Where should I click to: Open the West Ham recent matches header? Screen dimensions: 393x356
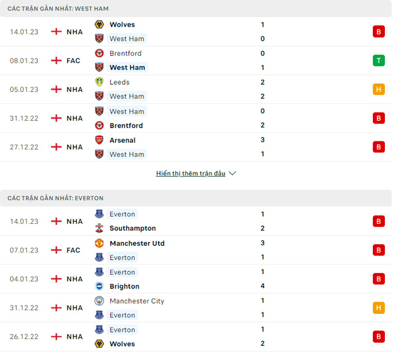click(58, 9)
